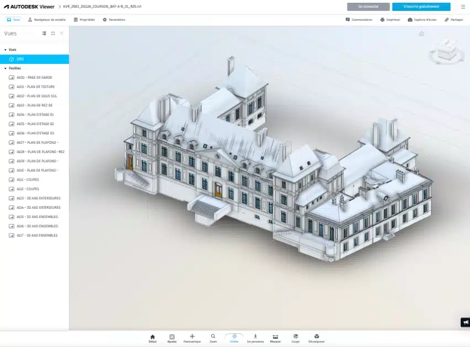
Task: Switch Vues panel to thumbnail grid
Action: pos(53,33)
